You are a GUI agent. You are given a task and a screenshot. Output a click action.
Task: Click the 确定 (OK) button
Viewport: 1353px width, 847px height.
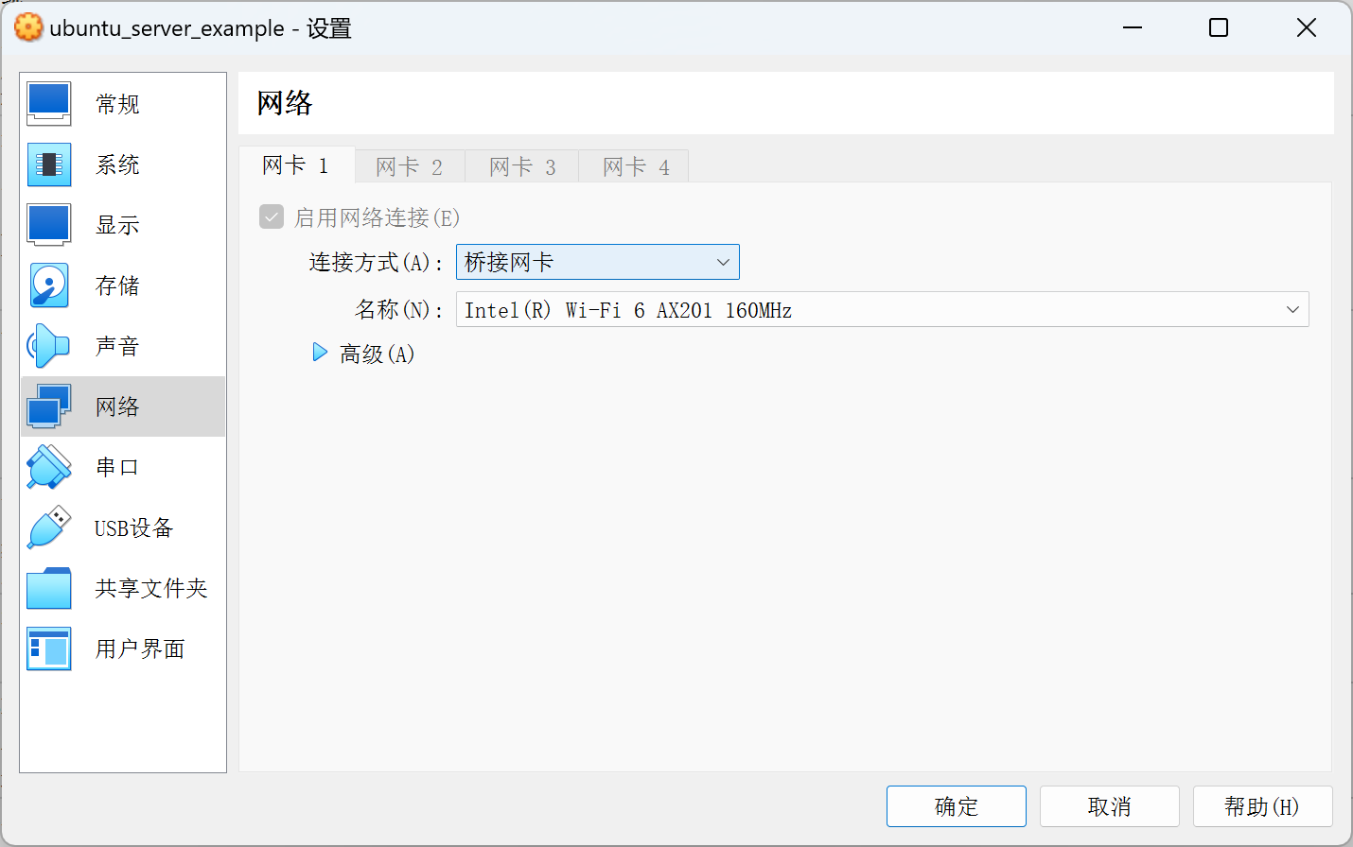[956, 806]
